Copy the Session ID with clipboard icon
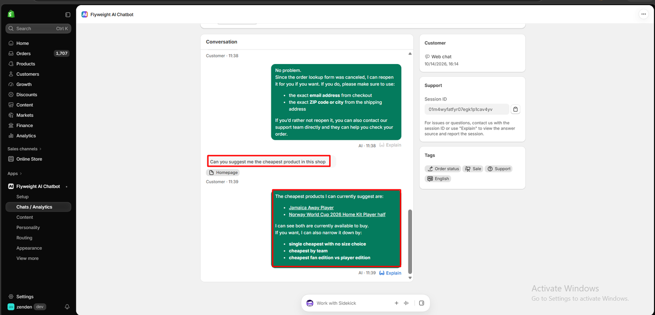Image resolution: width=655 pixels, height=315 pixels. pyautogui.click(x=515, y=109)
